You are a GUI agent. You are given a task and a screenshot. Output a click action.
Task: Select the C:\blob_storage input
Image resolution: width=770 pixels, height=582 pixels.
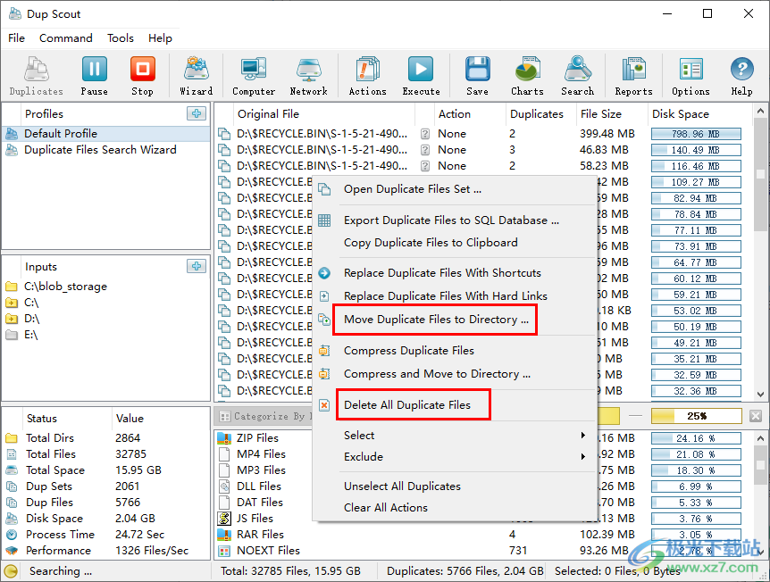tap(65, 287)
